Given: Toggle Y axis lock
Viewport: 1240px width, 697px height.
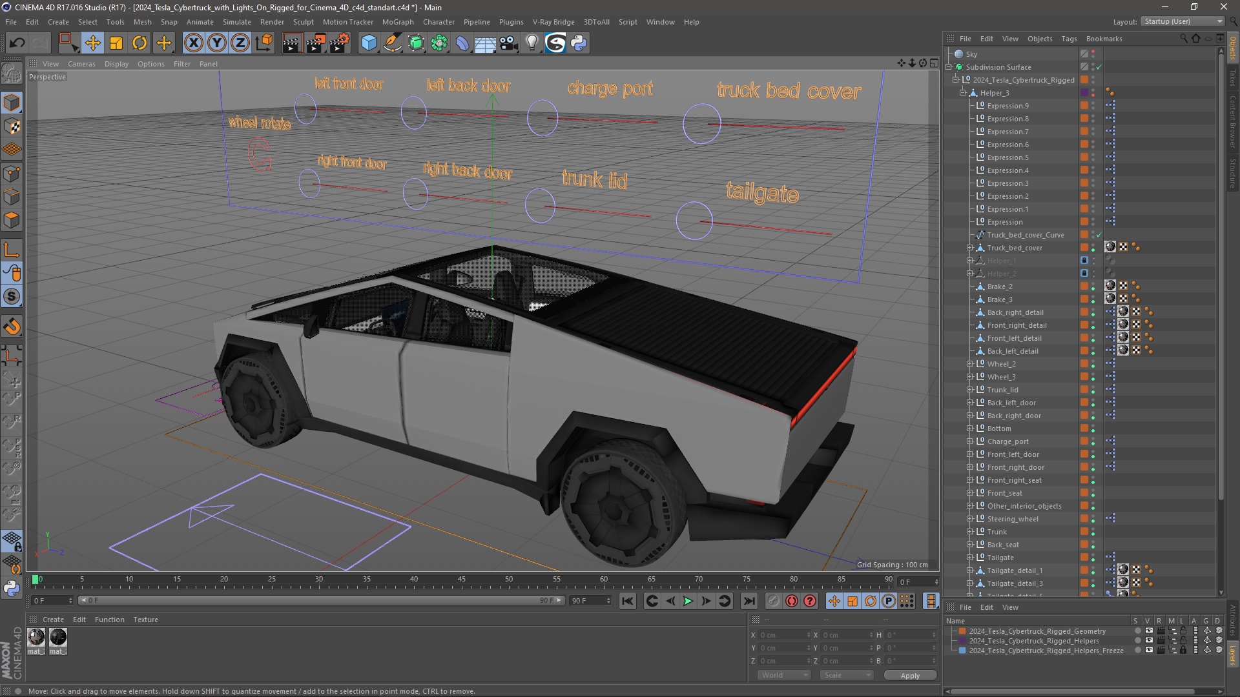Looking at the screenshot, I should [x=217, y=43].
